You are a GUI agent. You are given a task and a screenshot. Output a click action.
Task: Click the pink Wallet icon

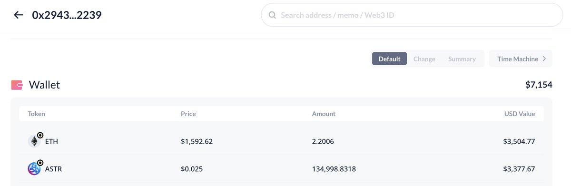17,85
